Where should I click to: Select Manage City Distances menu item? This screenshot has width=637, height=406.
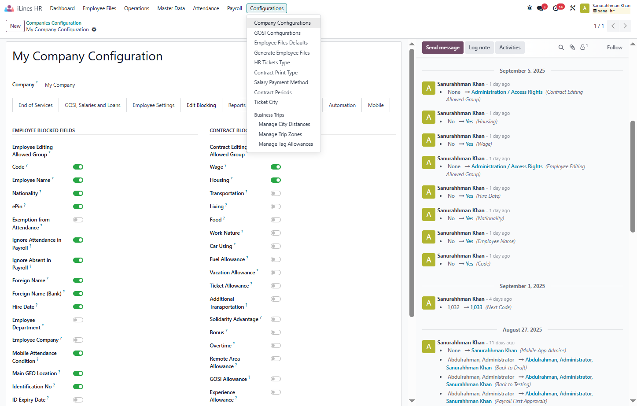pos(284,124)
